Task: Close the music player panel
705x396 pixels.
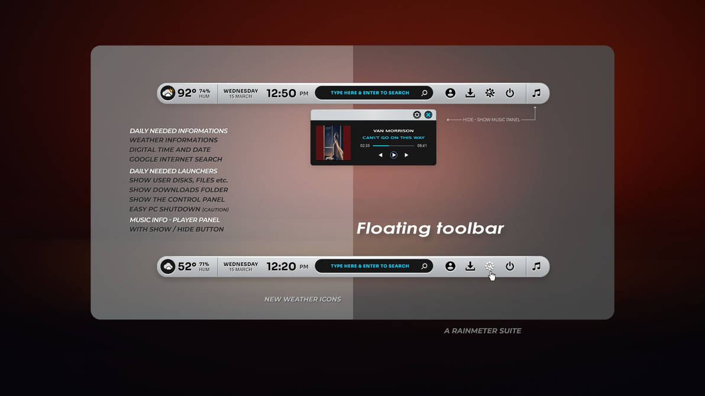Action: [x=428, y=115]
